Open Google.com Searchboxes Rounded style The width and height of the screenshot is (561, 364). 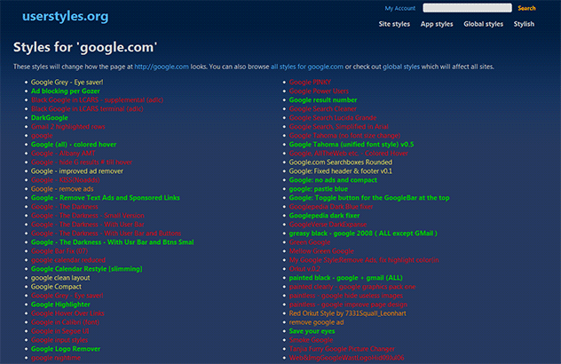tap(341, 162)
